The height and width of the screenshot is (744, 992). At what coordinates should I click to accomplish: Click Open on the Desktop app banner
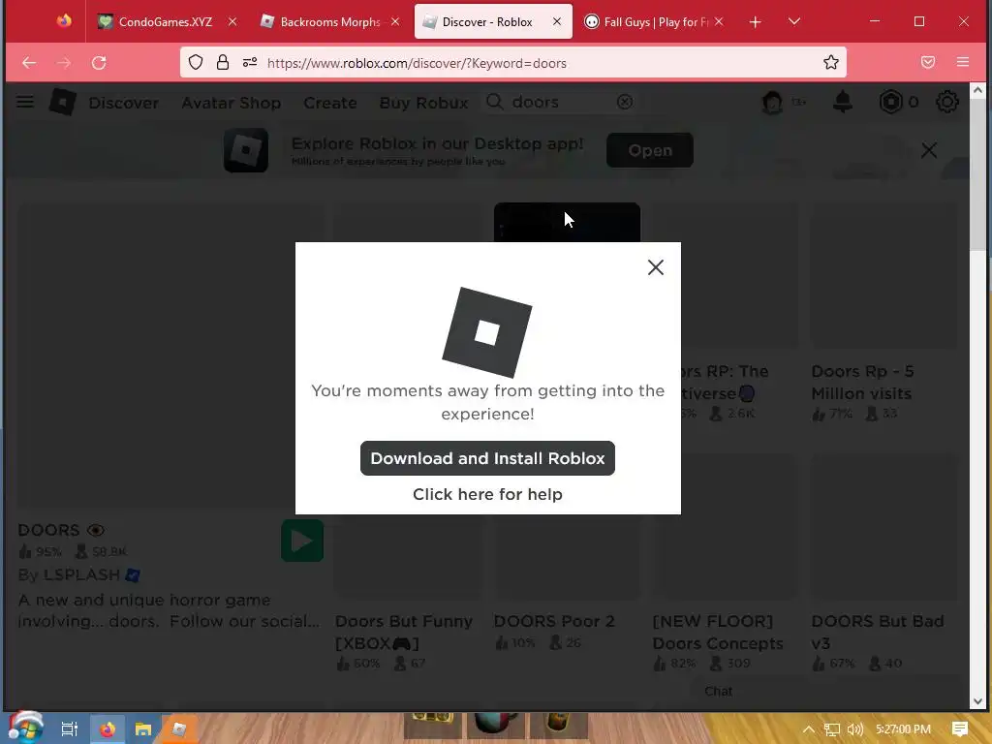[x=650, y=150]
